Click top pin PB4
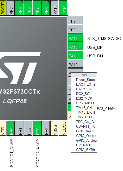The width and height of the screenshot is (123, 171). click(x=37, y=8)
